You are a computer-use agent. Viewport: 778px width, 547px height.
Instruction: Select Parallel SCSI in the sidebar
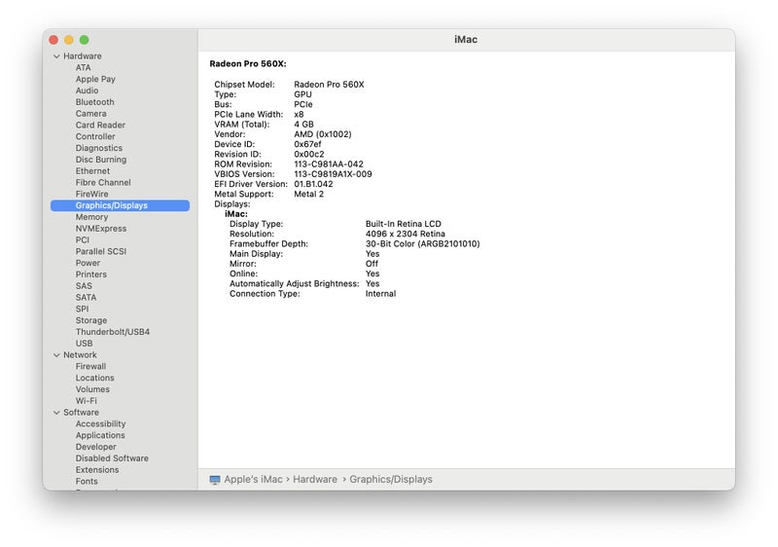[101, 251]
